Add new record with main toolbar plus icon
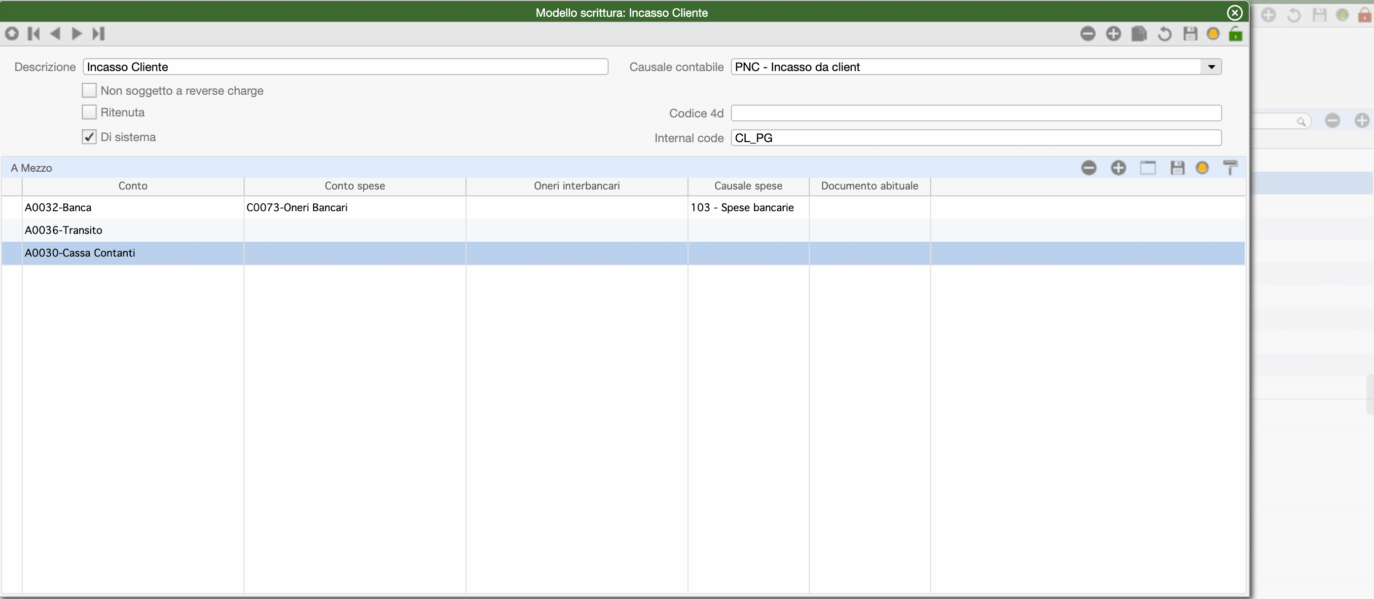This screenshot has width=1374, height=599. pos(1113,34)
